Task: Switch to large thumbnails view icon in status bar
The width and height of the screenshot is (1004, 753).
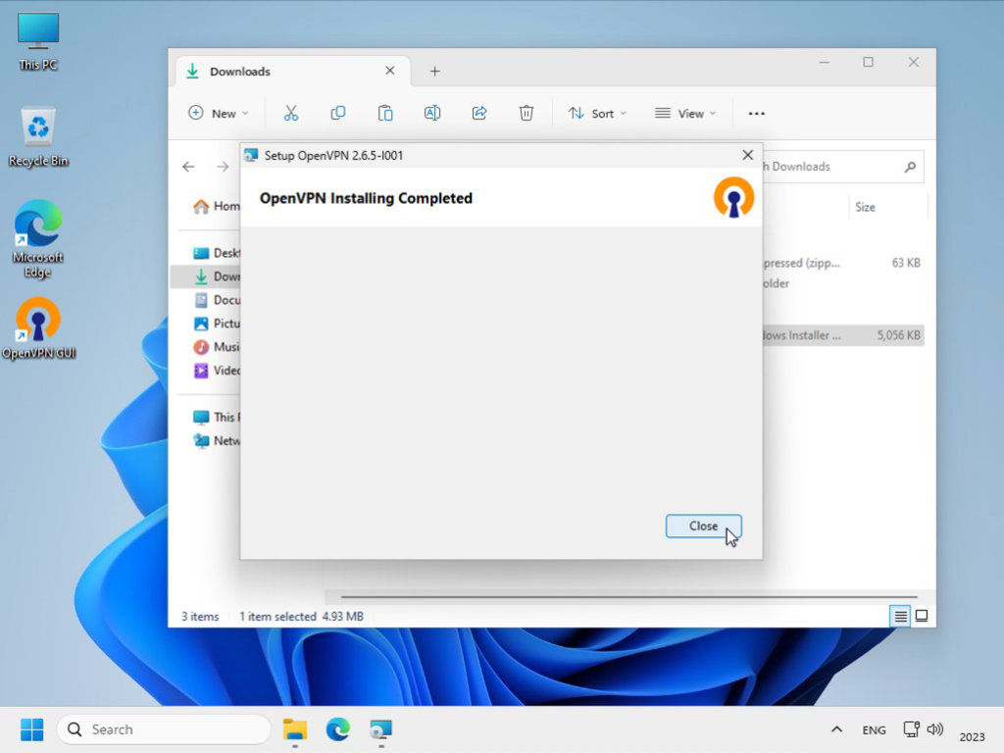Action: (922, 616)
